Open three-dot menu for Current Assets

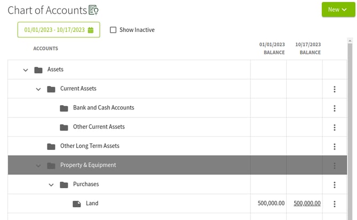(x=334, y=89)
